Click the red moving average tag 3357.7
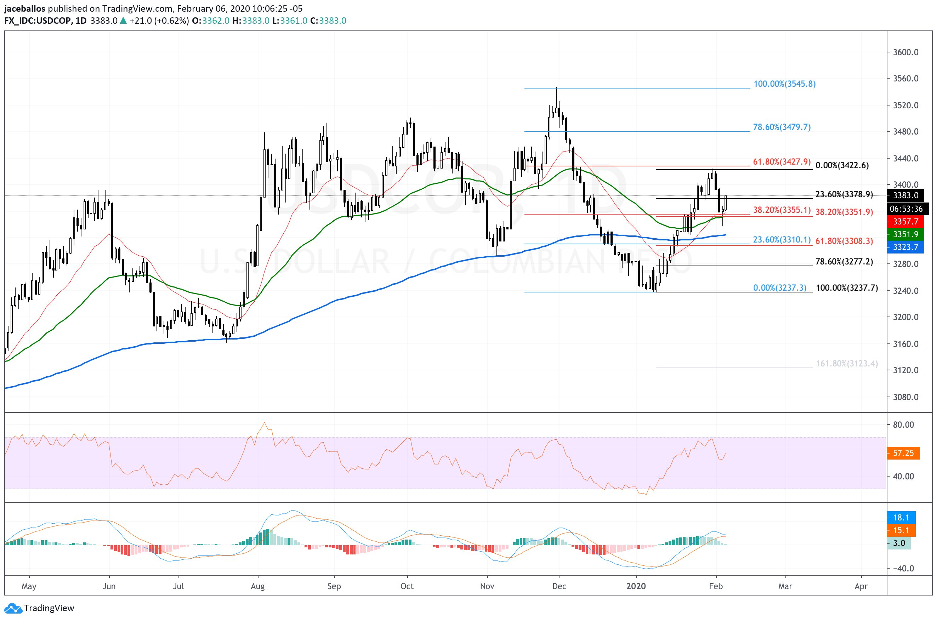Image resolution: width=937 pixels, height=621 pixels. 906,222
